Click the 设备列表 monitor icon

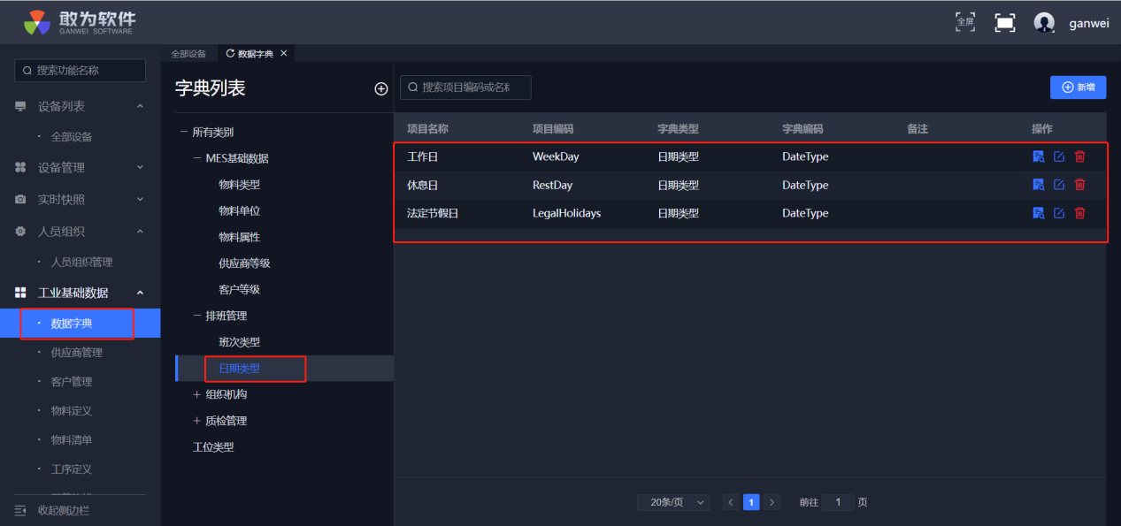pyautogui.click(x=20, y=106)
